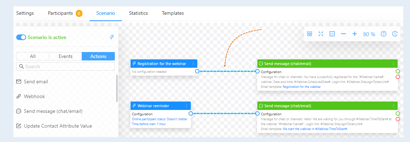Image resolution: width=410 pixels, height=142 pixels.
Task: Open the Registration for the webinar node options menu
Action: click(193, 64)
